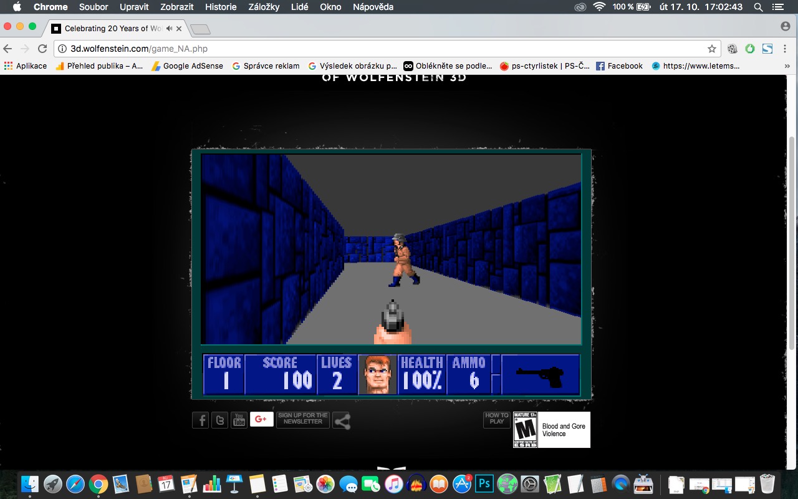Open Photoshop from the Dock
This screenshot has width=798, height=499.
(x=484, y=483)
